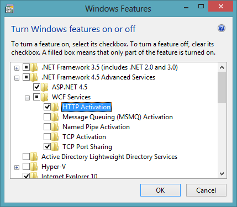The image size is (237, 207).
Task: Collapse .NET Framework 4.5 Advanced Services node
Action: coord(17,78)
